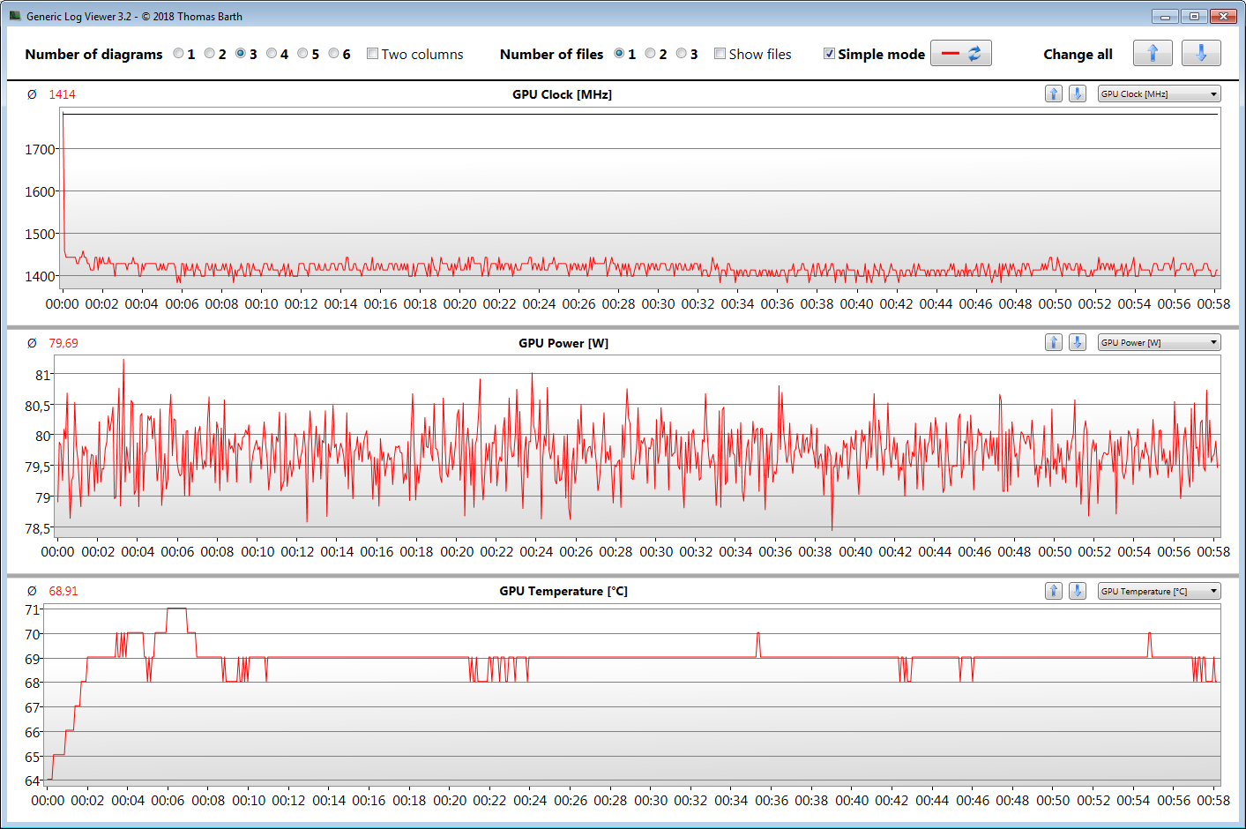This screenshot has height=829, width=1246.
Task: Click inside the GPU Temperature graph area
Action: (633, 695)
